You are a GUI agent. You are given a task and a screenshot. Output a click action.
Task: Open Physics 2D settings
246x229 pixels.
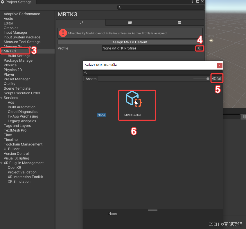tap(13, 70)
